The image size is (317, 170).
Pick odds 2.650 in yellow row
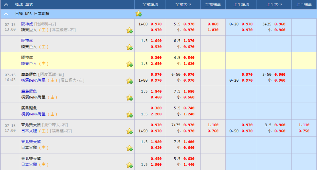tap(156, 64)
